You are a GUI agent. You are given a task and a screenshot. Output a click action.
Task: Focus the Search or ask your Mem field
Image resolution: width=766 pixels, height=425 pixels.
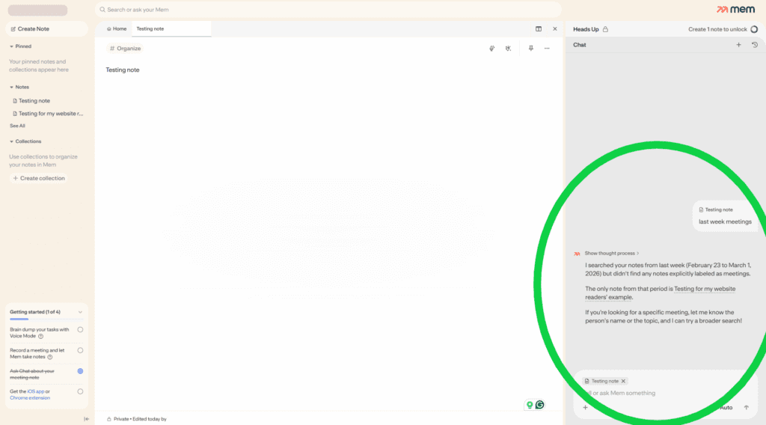point(328,9)
